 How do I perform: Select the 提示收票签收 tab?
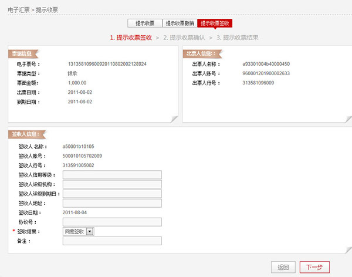pyautogui.click(x=215, y=23)
